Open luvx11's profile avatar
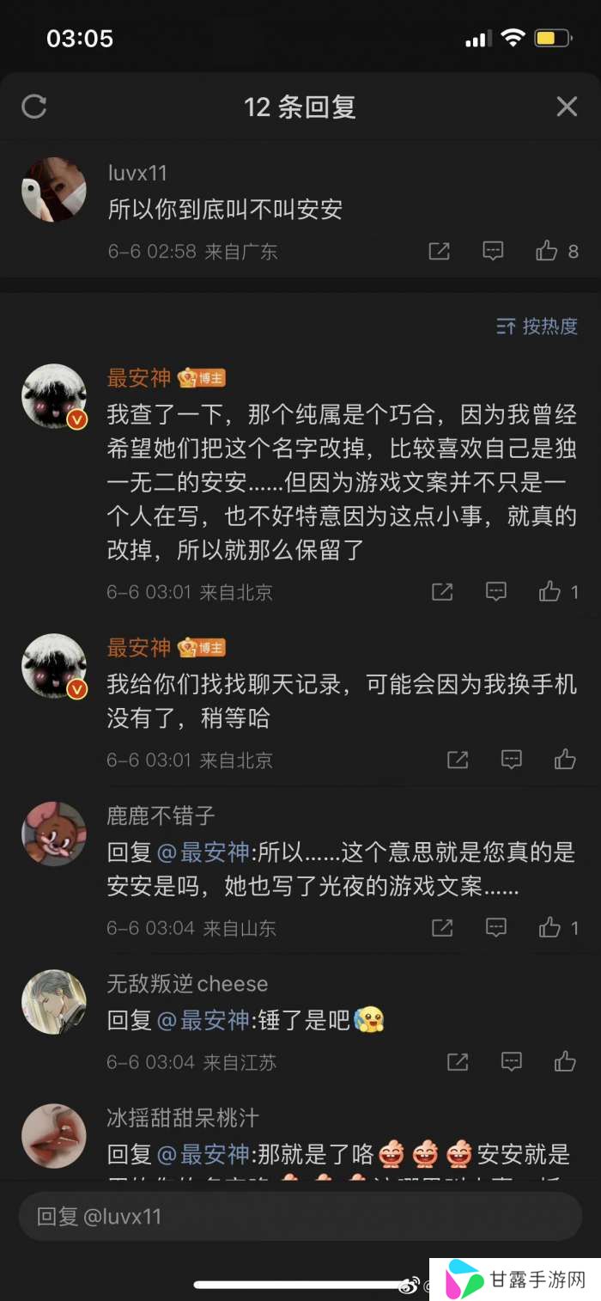 tap(53, 189)
